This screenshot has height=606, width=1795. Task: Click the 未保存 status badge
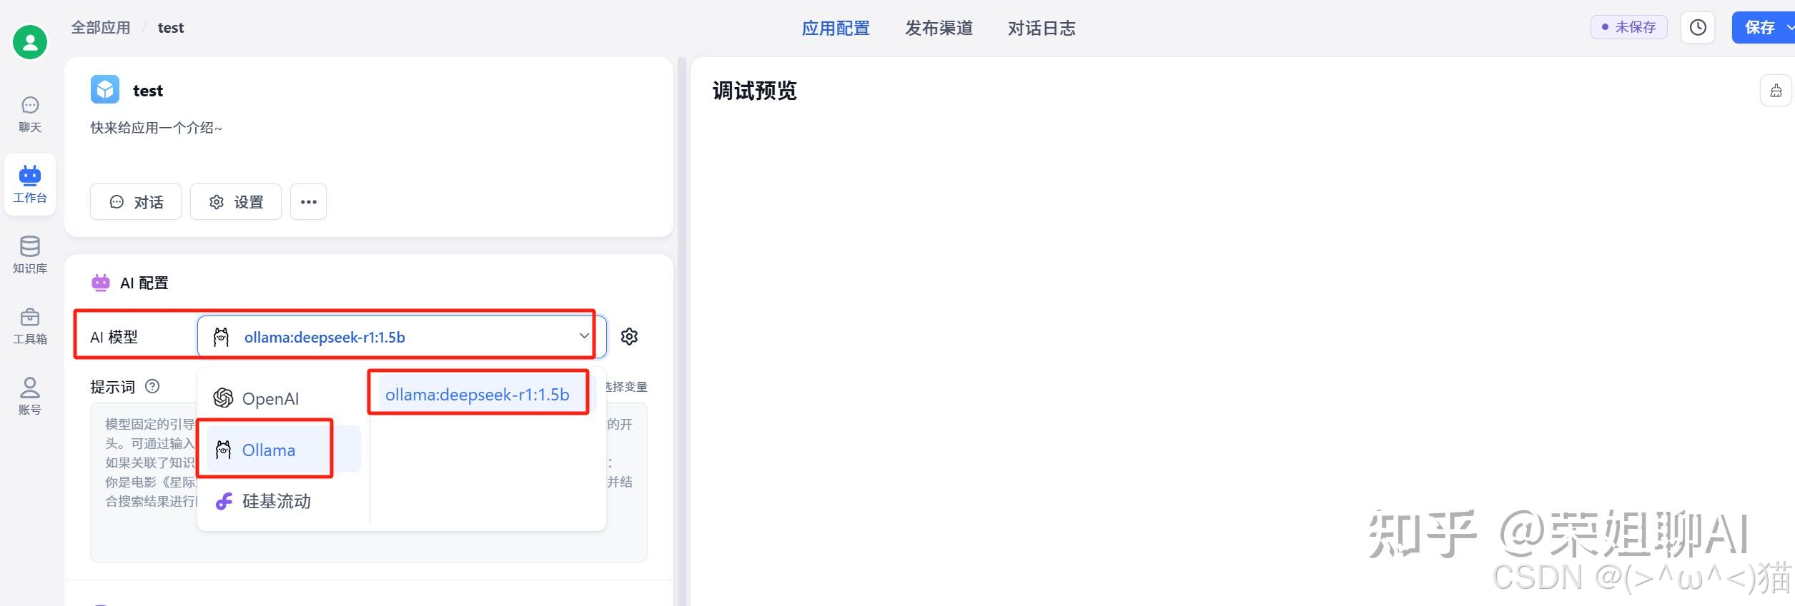pyautogui.click(x=1629, y=27)
